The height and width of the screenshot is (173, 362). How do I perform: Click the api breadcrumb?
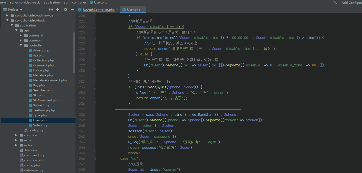tap(66, 2)
